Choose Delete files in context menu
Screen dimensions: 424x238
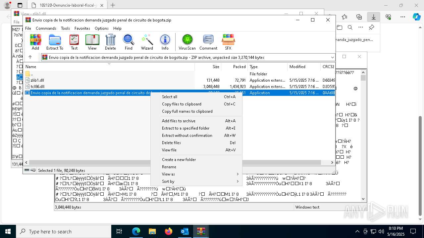tap(196, 143)
